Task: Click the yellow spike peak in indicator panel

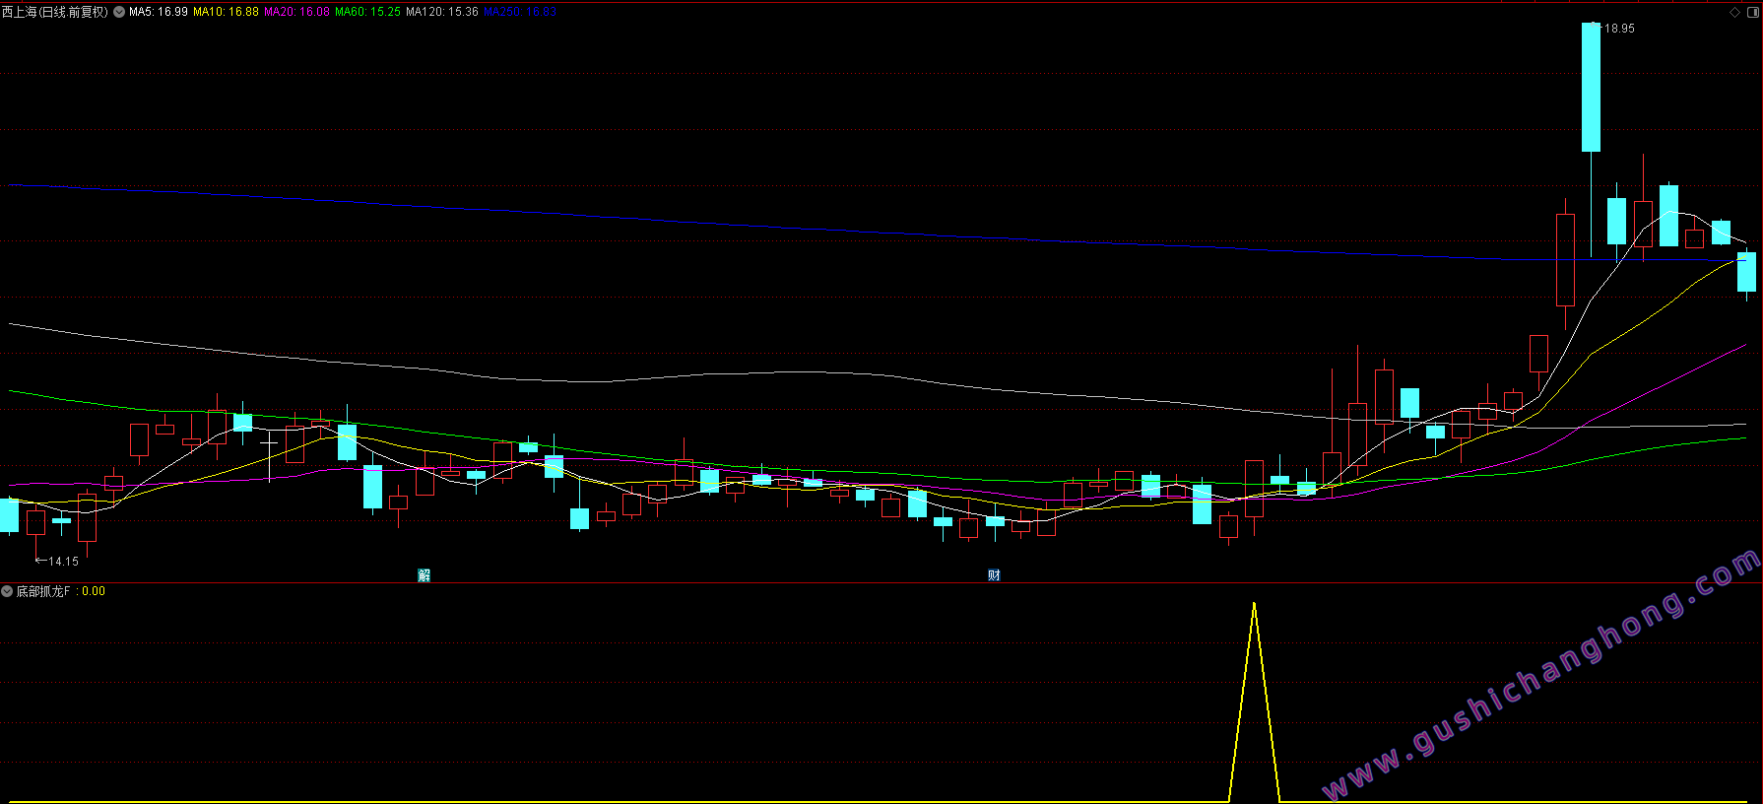Action: pyautogui.click(x=1254, y=604)
